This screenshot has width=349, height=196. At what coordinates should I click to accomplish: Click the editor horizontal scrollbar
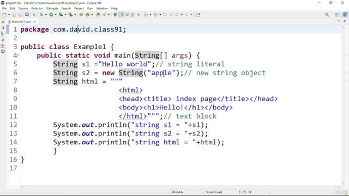tap(180, 187)
